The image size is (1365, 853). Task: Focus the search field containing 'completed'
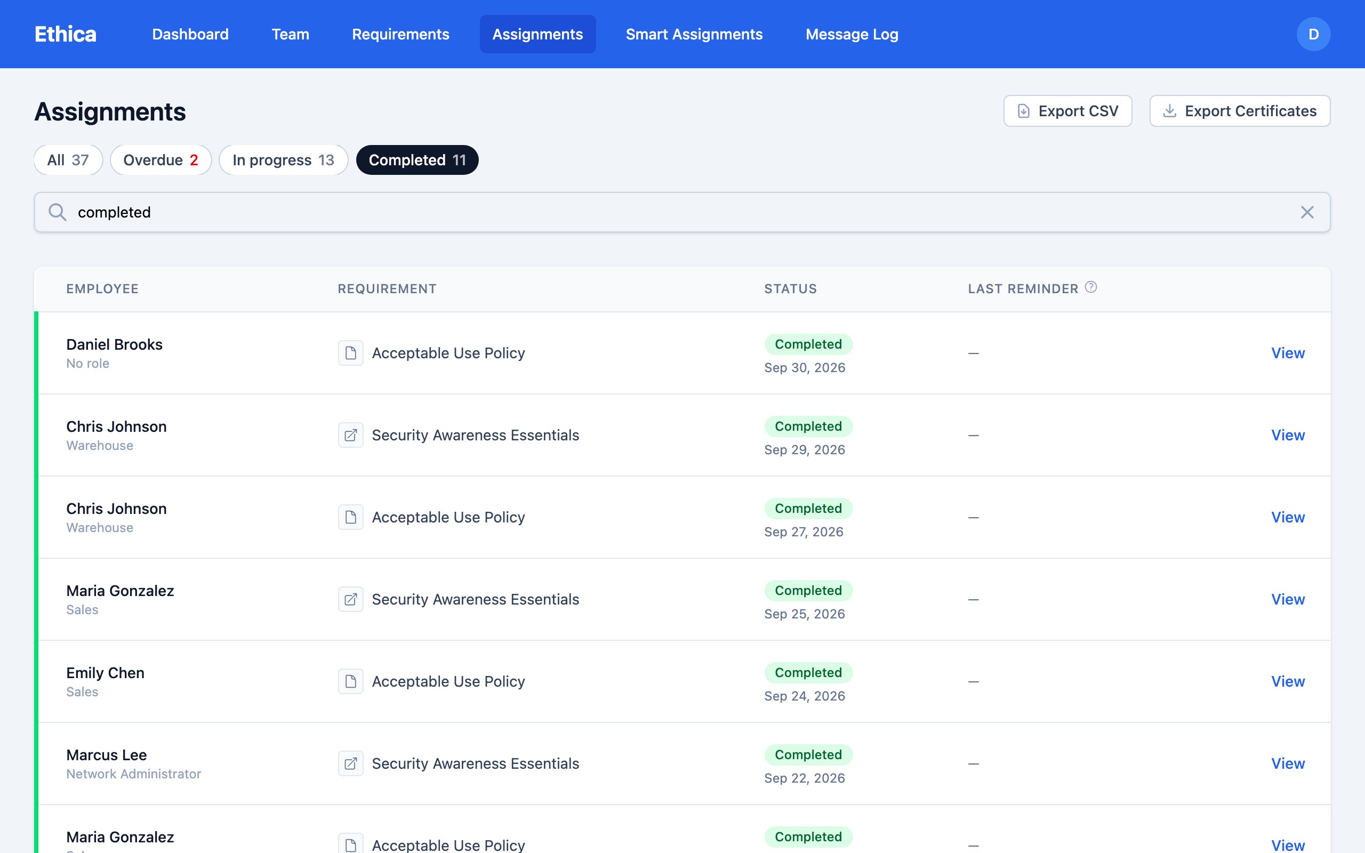point(682,212)
